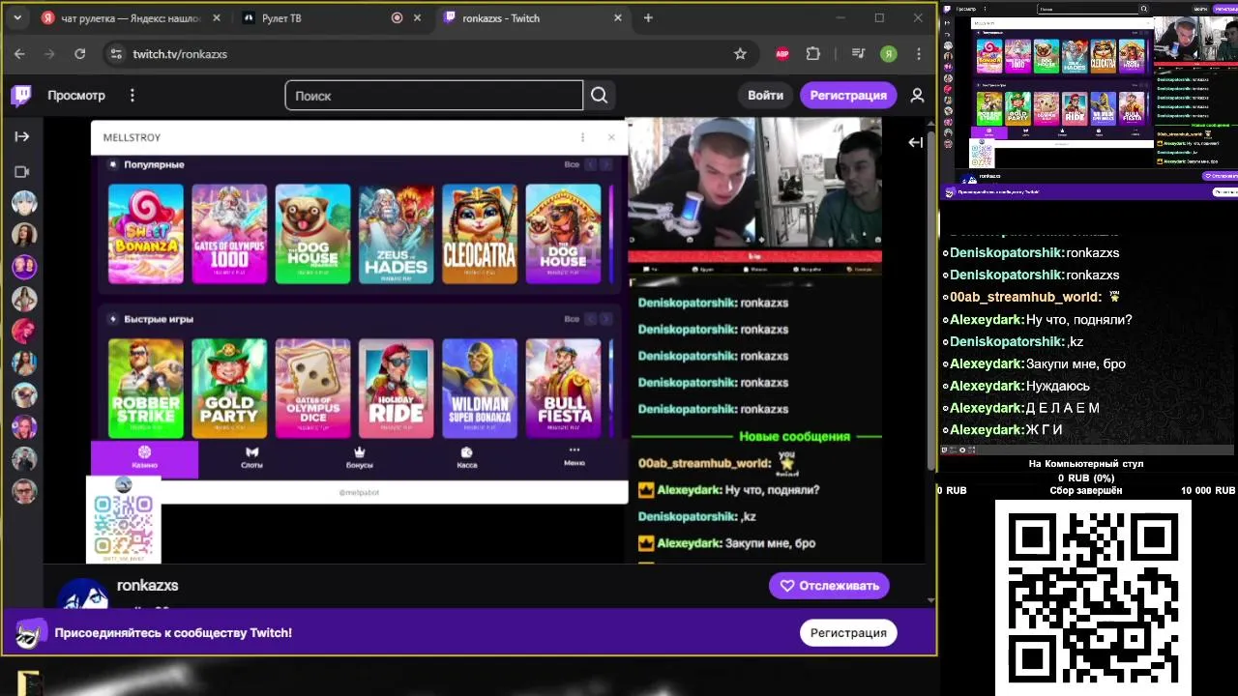Close the 'чат рулетка — Яндекс' tab
This screenshot has width=1238, height=696.
(x=216, y=17)
